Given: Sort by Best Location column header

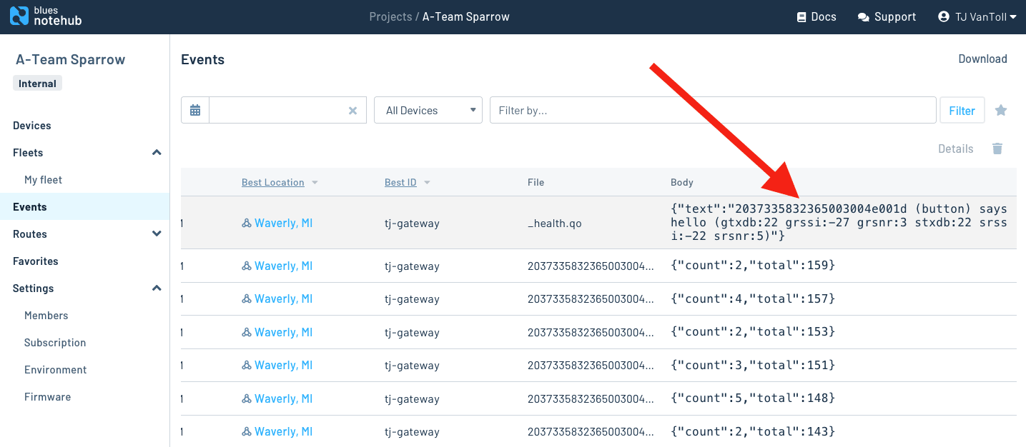Looking at the screenshot, I should (x=273, y=183).
